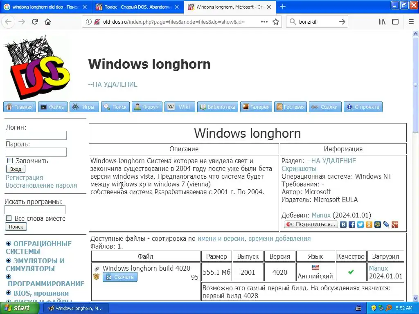Screen dimensions: 419x314
Task: Select the Windows longhorn, Microsoft tab
Action: pos(230,7)
